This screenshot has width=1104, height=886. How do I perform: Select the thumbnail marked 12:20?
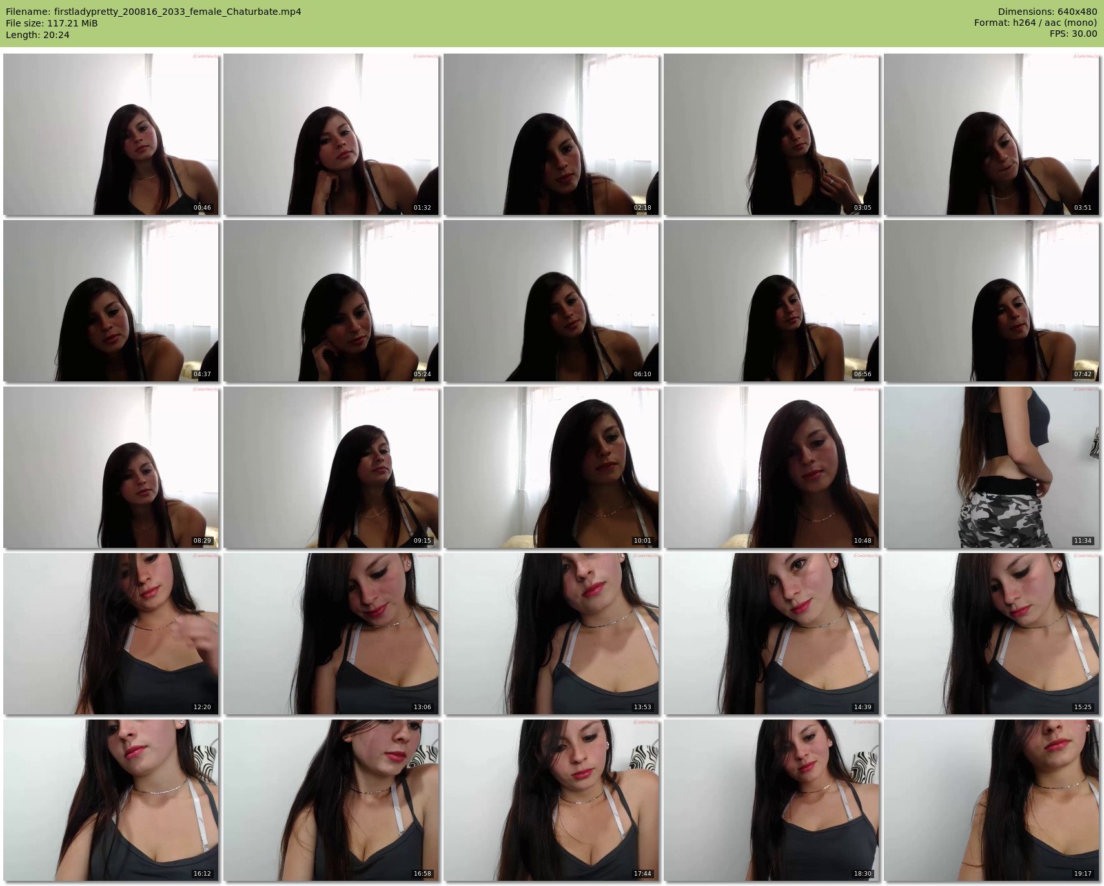click(x=110, y=634)
